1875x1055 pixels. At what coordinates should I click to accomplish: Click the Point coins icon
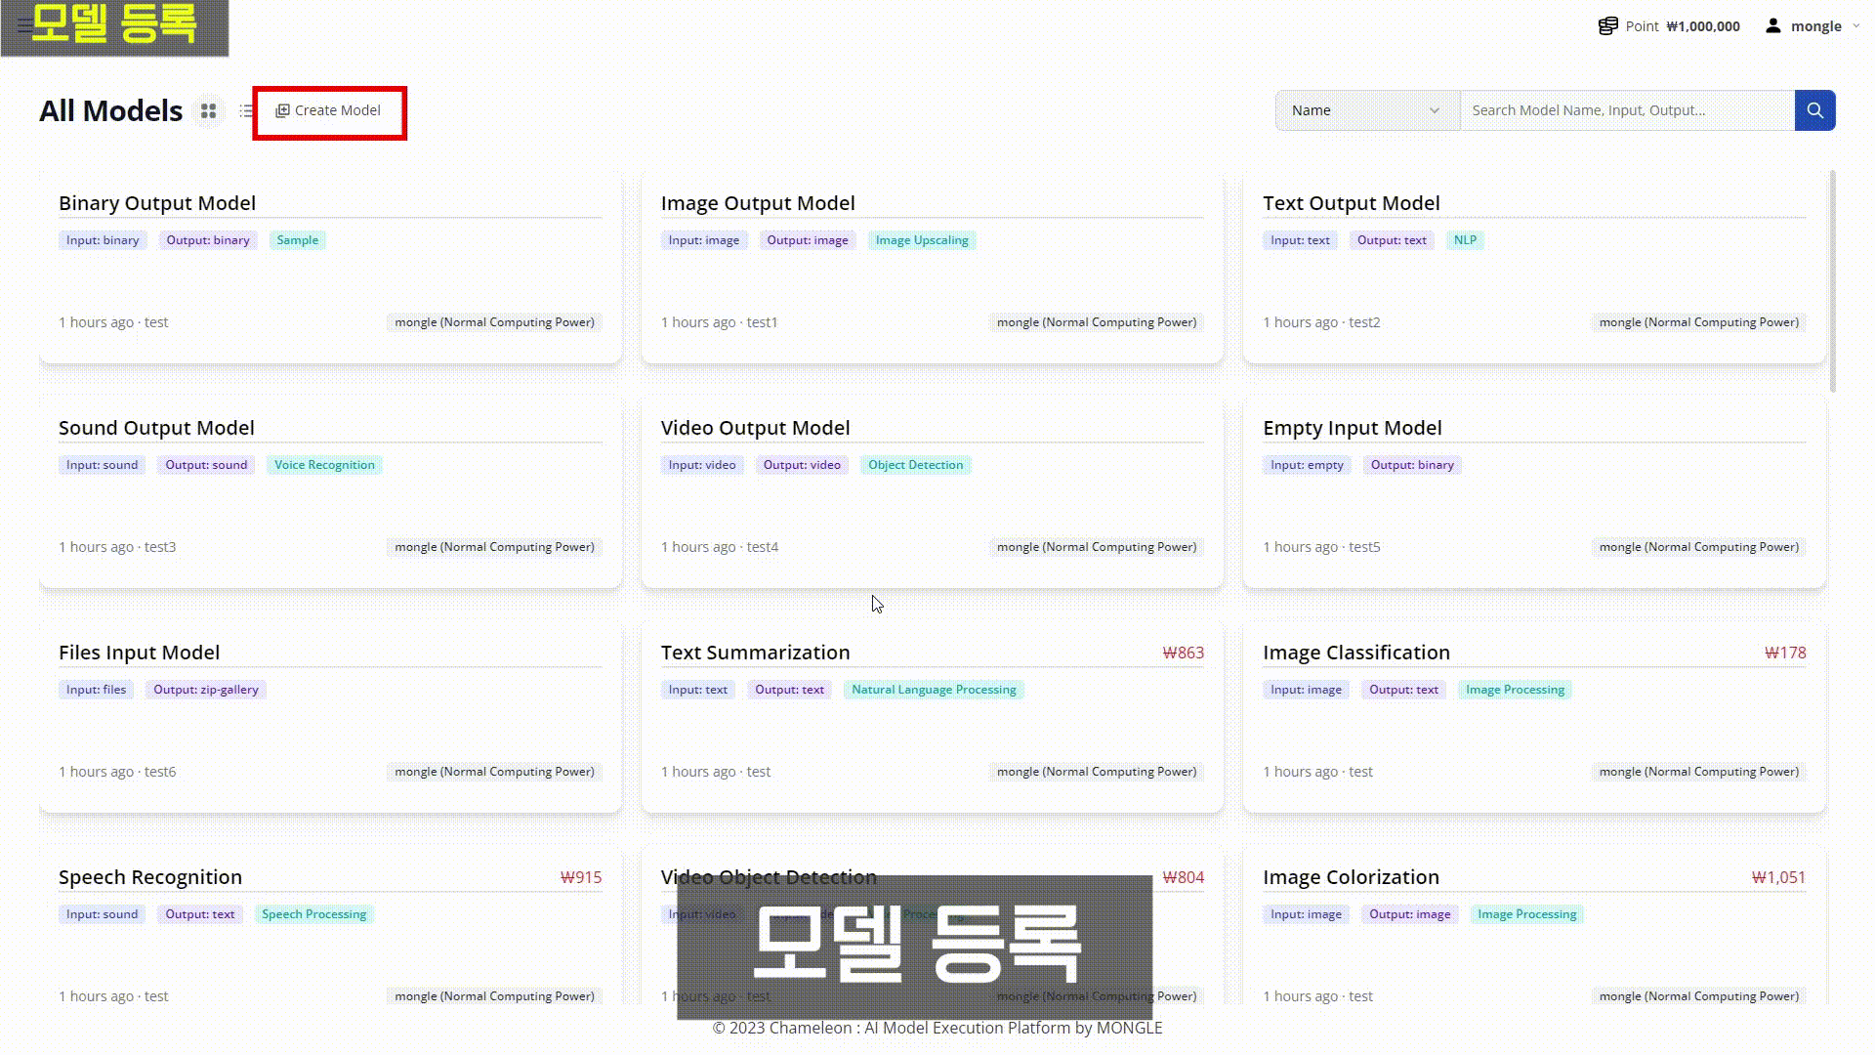[x=1607, y=26]
